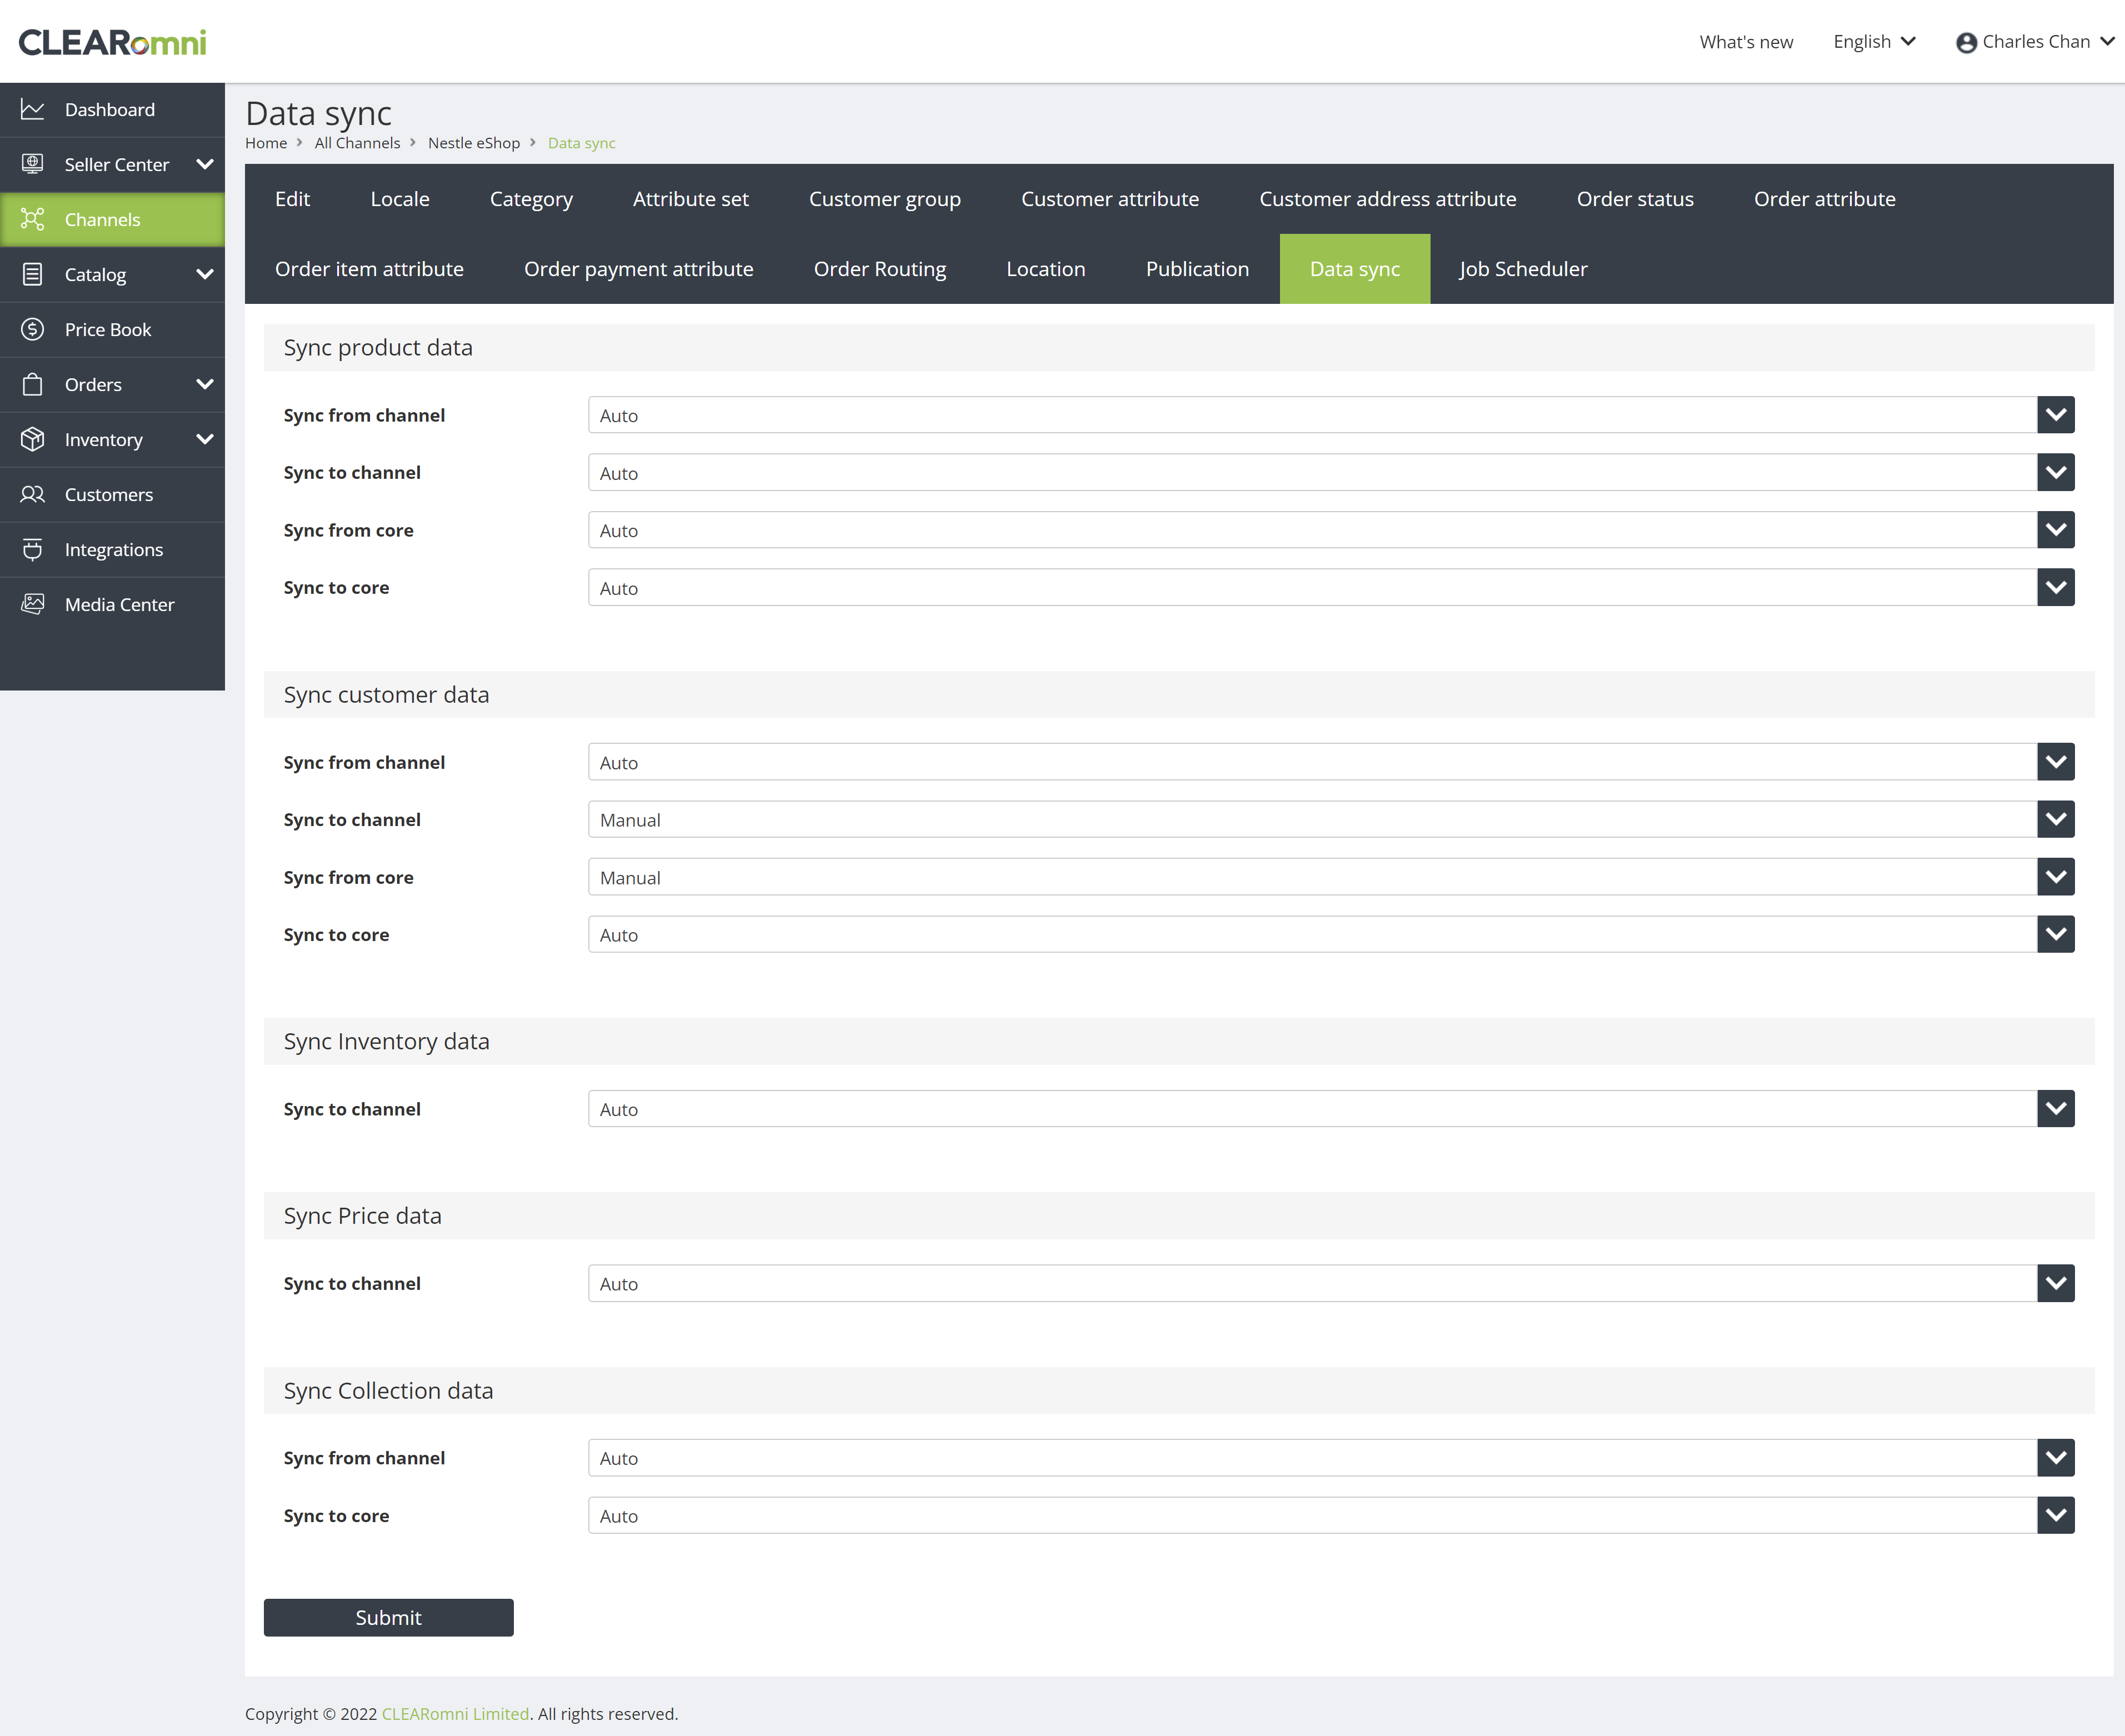Click the Integrations plug icon
This screenshot has width=2125, height=1736.
click(x=32, y=549)
